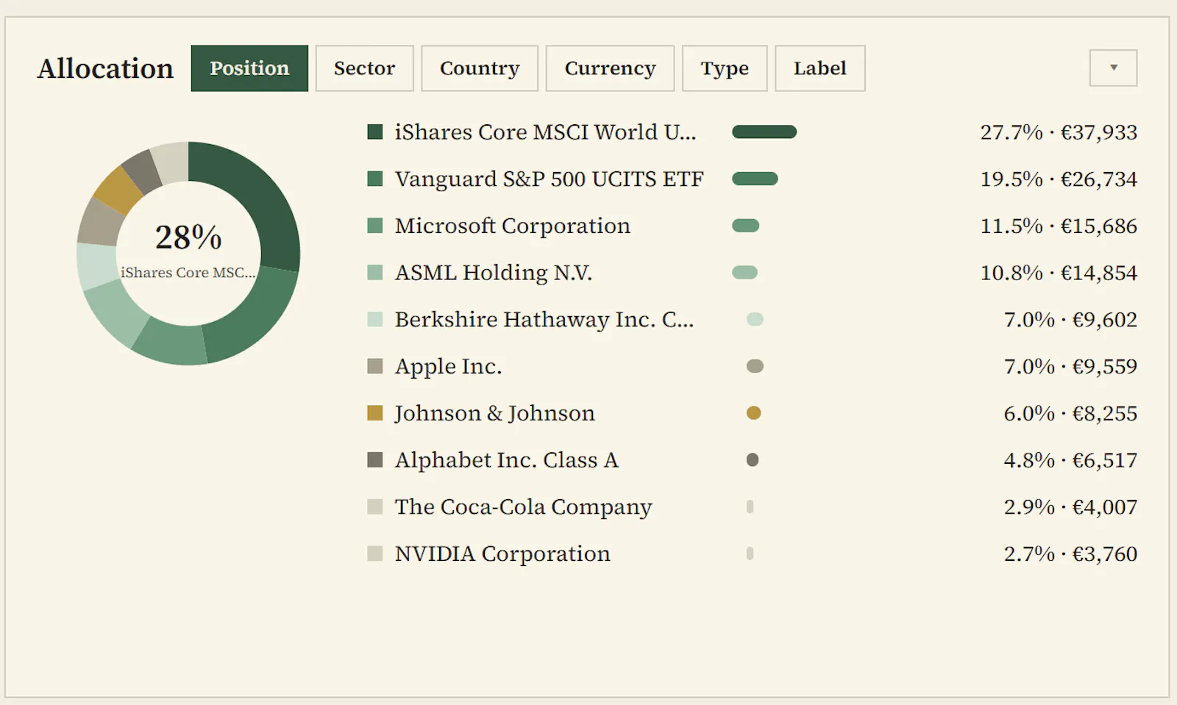Switch to the Sector tab

[x=364, y=68]
